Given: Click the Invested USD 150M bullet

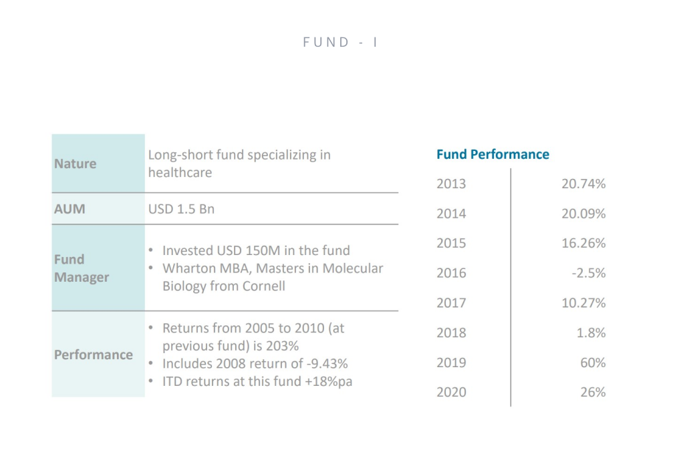Looking at the screenshot, I should coord(256,250).
